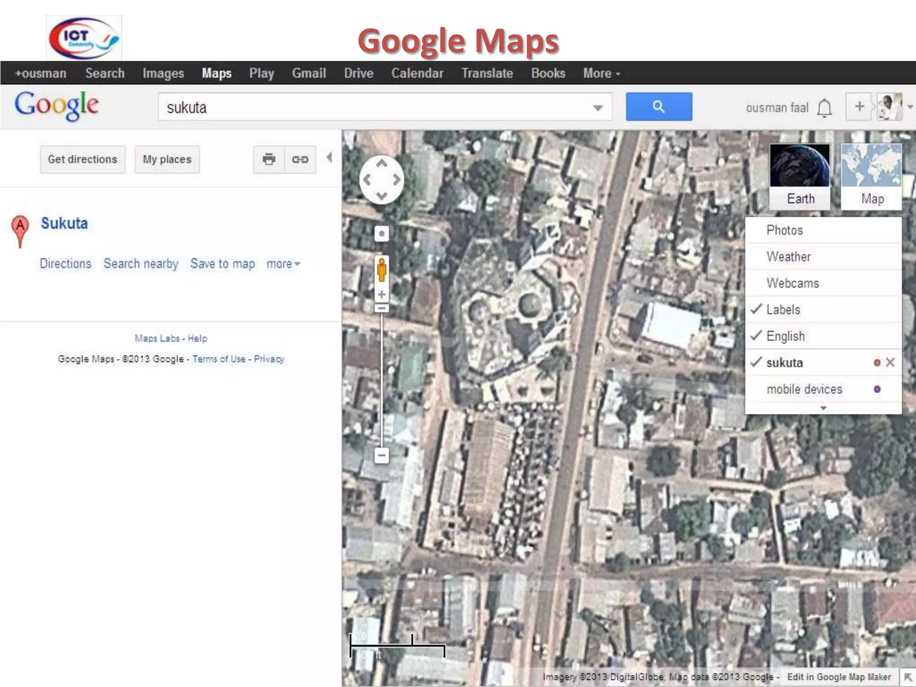Screen dimensions: 916x687
Task: Open Gmail in top bar
Action: tap(309, 73)
